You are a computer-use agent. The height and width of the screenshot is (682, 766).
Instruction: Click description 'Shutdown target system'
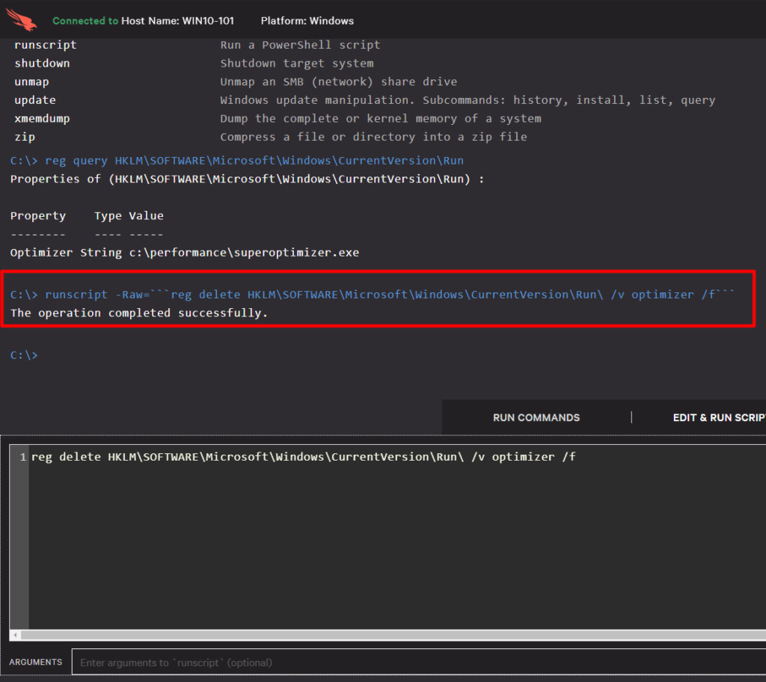[296, 64]
